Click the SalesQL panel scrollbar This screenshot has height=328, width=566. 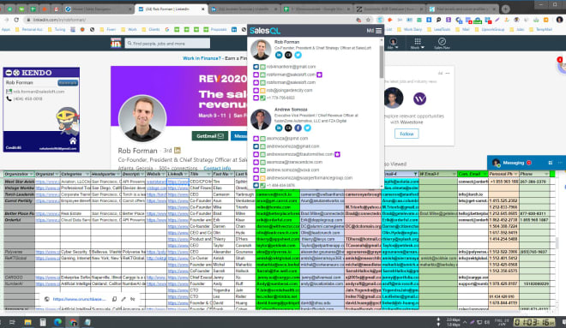(x=381, y=62)
